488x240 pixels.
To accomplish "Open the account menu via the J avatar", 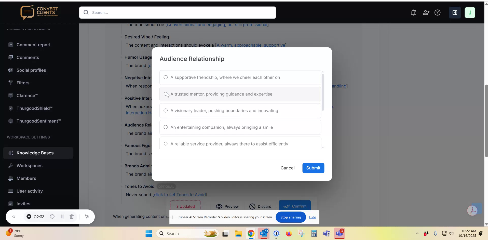I will 470,12.
